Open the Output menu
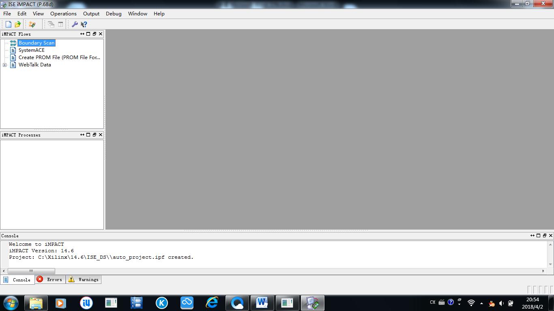This screenshot has width=554, height=311. tap(91, 13)
